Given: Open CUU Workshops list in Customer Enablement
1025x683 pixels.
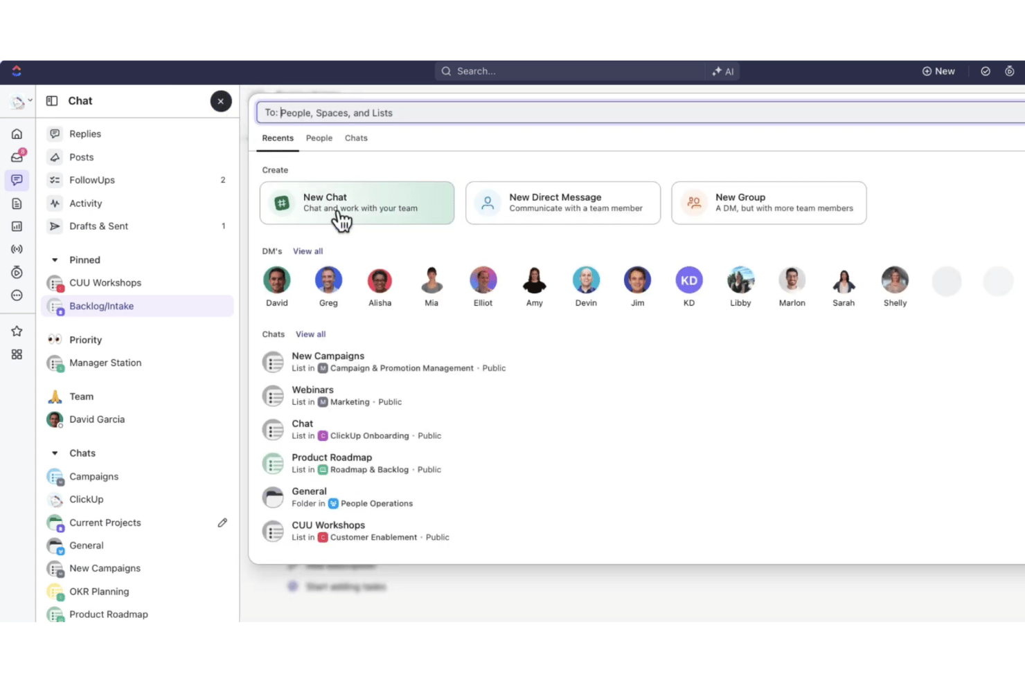Looking at the screenshot, I should pyautogui.click(x=356, y=531).
